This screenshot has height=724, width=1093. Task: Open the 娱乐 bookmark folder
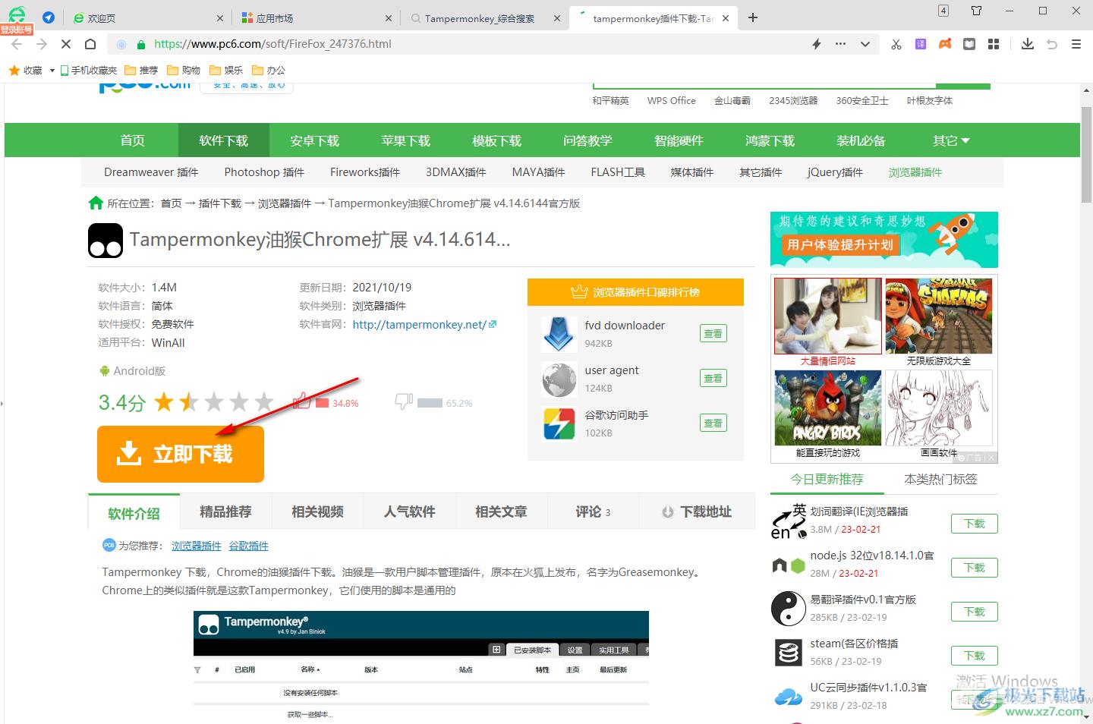[226, 71]
